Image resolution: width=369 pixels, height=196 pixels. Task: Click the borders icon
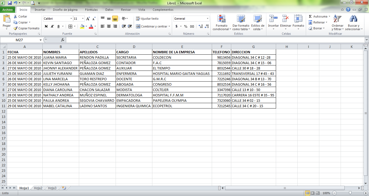tap(70, 26)
